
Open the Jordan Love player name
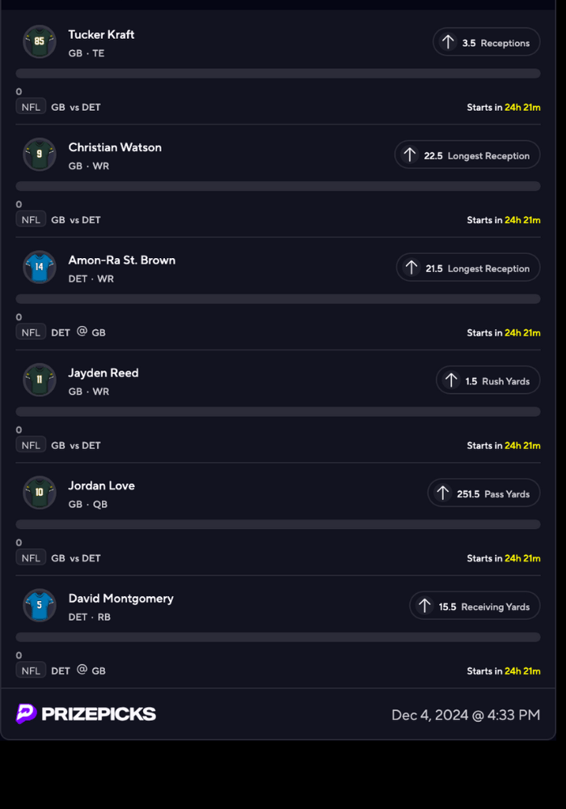click(101, 485)
